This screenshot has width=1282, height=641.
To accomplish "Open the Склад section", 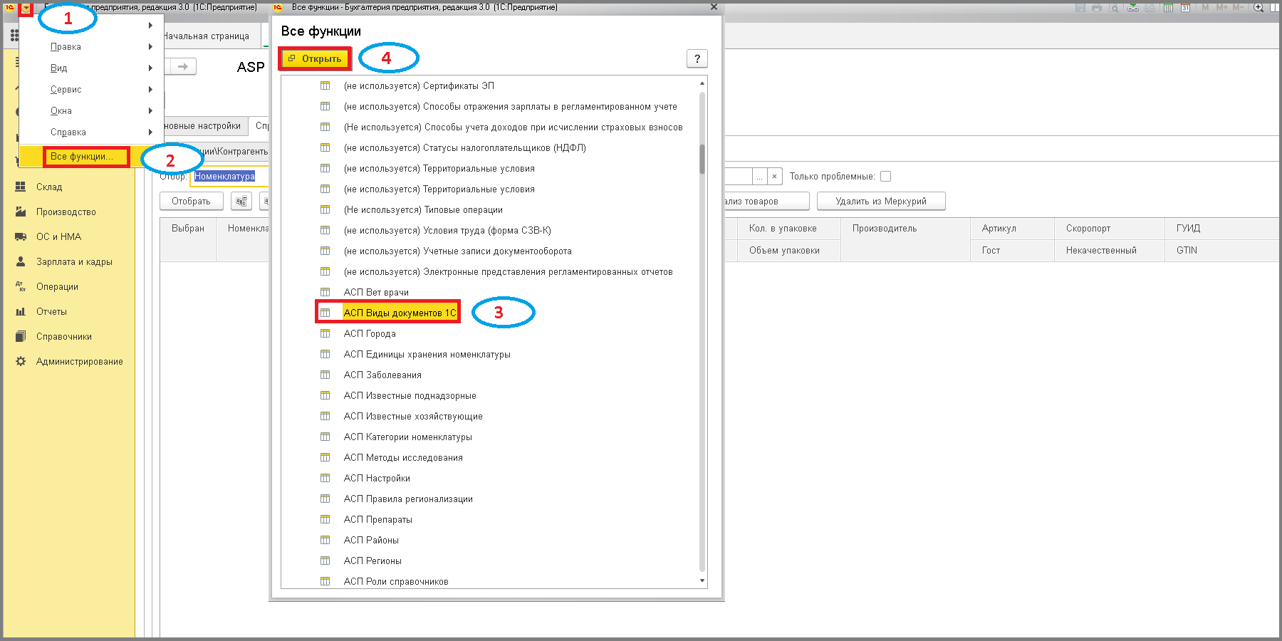I will click(49, 187).
